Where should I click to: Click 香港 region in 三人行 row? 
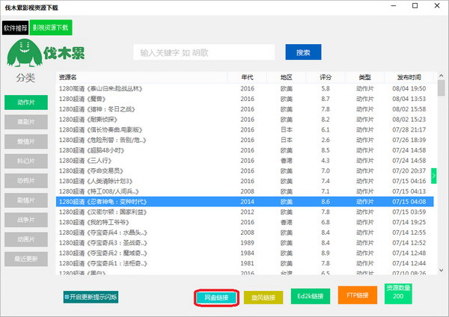[287, 161]
